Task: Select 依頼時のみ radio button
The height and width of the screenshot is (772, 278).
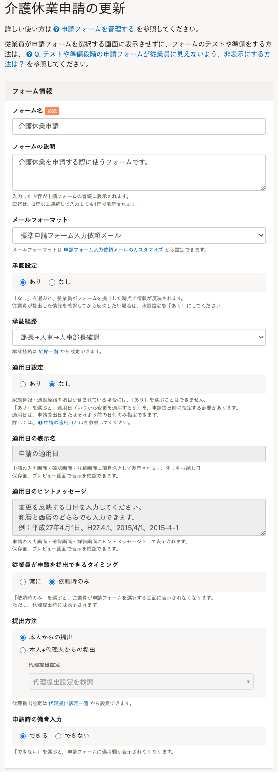Action: (52, 582)
